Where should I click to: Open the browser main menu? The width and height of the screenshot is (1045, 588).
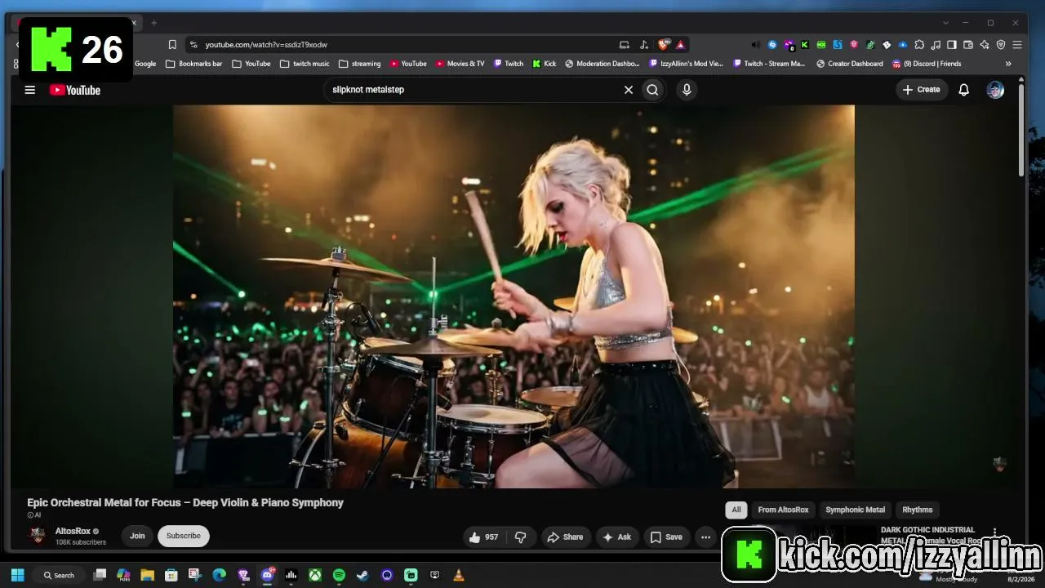tap(1017, 45)
